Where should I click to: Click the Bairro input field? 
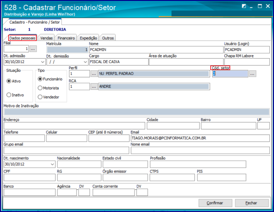229,126
